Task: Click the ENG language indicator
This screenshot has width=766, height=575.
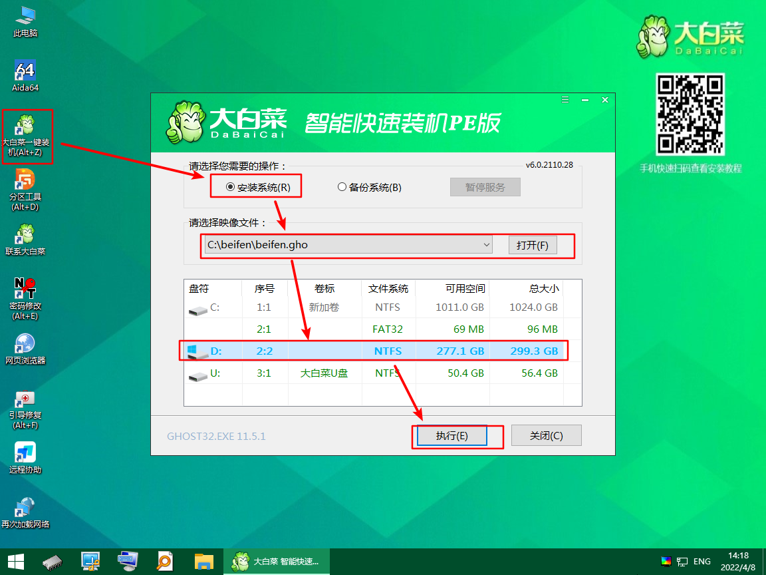Action: [x=702, y=561]
